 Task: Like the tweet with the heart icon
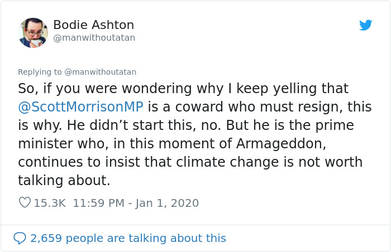pos(25,203)
